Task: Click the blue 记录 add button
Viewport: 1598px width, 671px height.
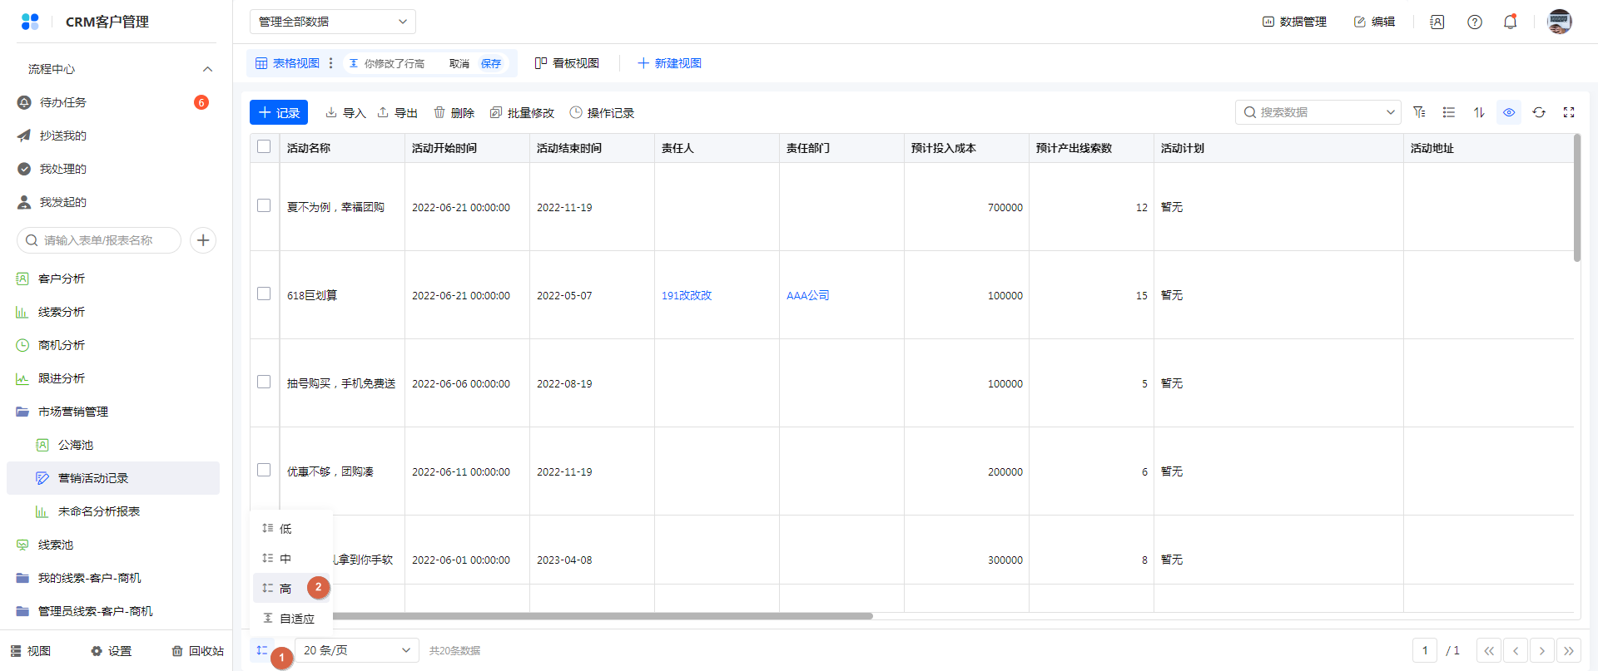Action: 279,112
